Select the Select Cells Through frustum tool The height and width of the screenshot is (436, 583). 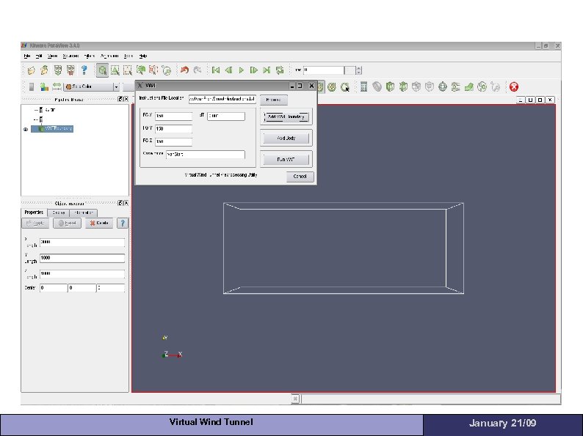140,70
